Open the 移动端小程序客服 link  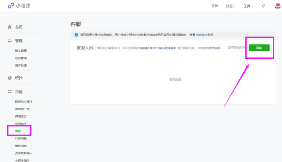click(x=165, y=48)
